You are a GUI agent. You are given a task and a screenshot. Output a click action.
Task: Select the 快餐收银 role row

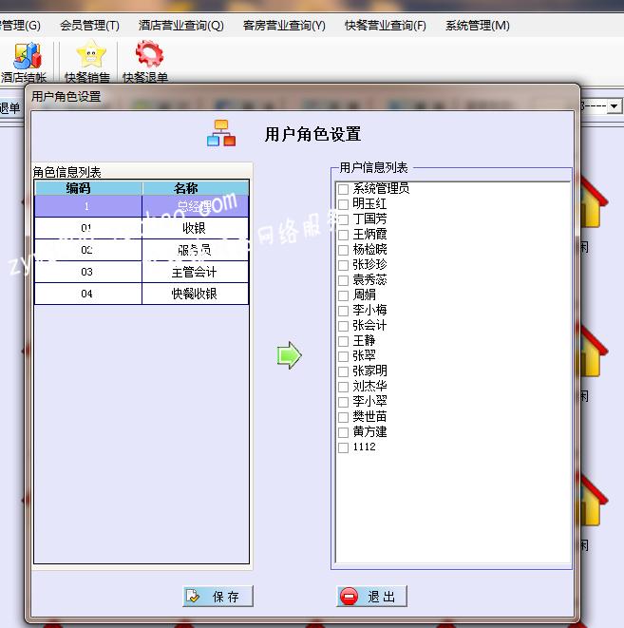tap(142, 294)
